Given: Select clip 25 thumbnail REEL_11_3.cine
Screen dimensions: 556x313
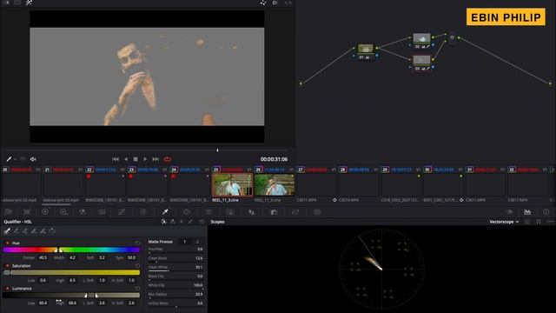Looking at the screenshot, I should (x=232, y=184).
